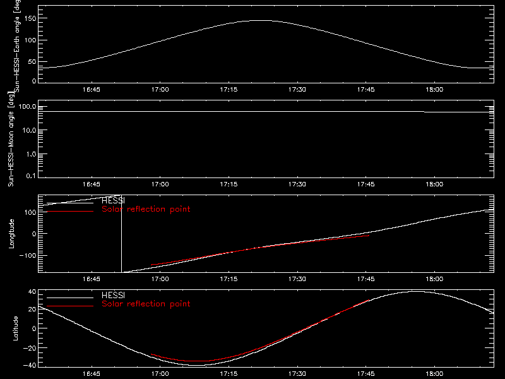Click the peak of the Earth angle curve
Viewport: 505px width, 379px height.
pos(261,21)
